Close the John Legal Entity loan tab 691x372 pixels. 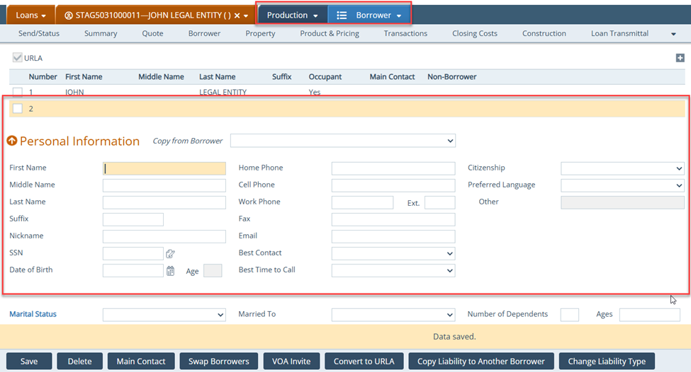tap(237, 16)
